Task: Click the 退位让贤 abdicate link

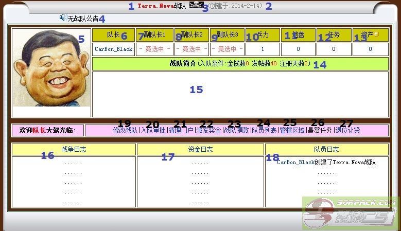Action: (347, 131)
